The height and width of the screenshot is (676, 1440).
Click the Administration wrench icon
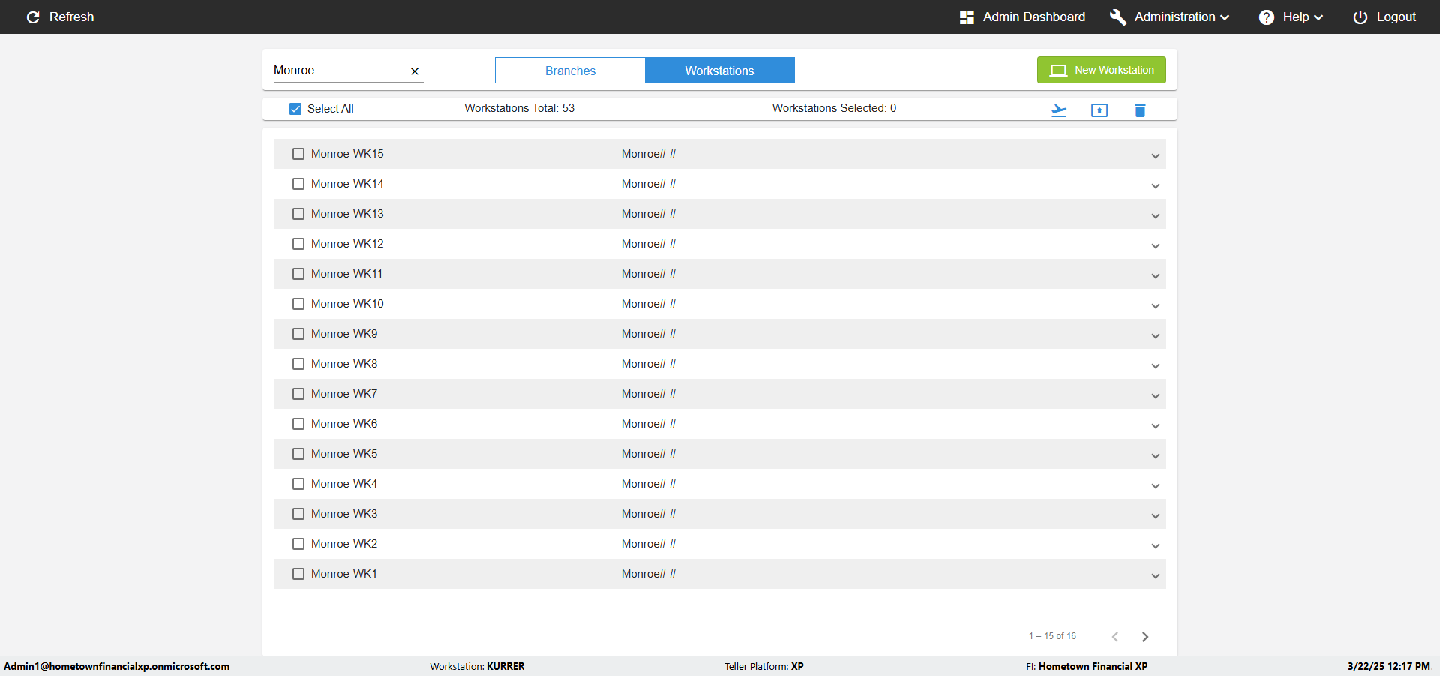[x=1118, y=17]
